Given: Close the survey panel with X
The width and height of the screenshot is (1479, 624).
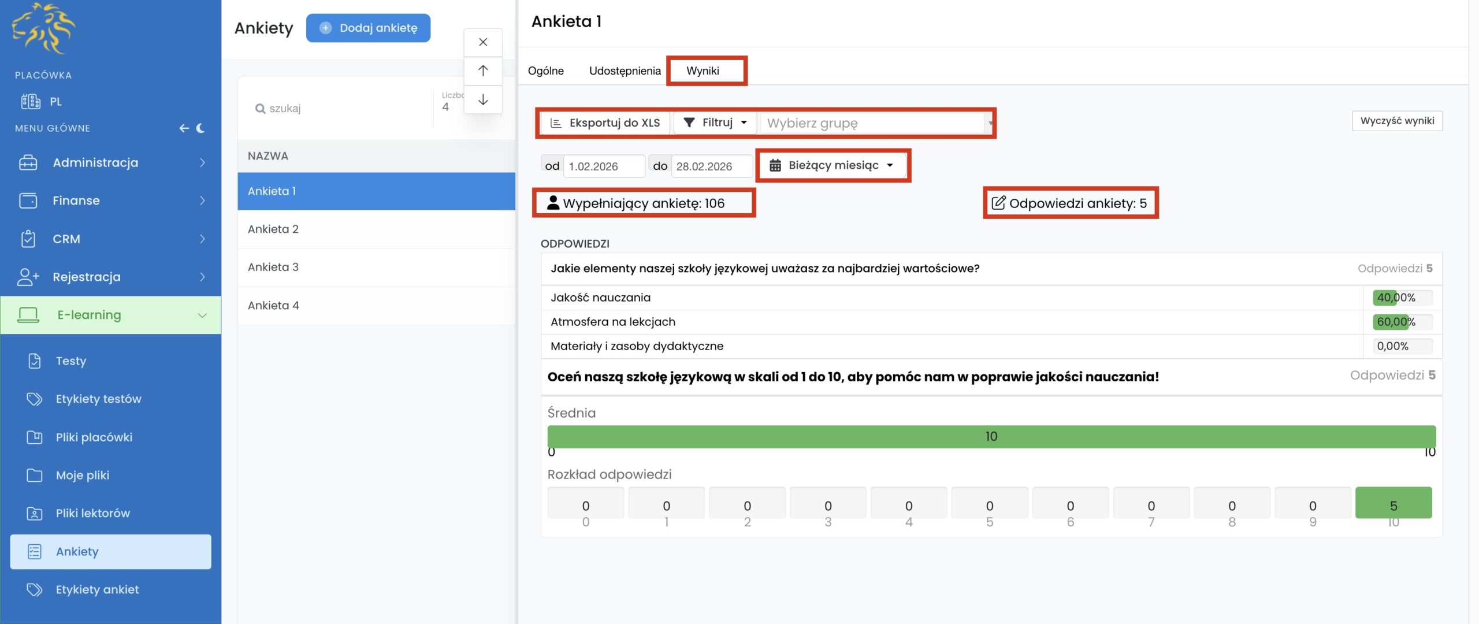Looking at the screenshot, I should point(483,42).
